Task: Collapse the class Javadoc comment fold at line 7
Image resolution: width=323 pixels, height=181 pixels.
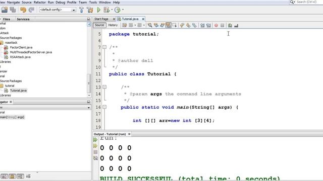Action: 104,47
